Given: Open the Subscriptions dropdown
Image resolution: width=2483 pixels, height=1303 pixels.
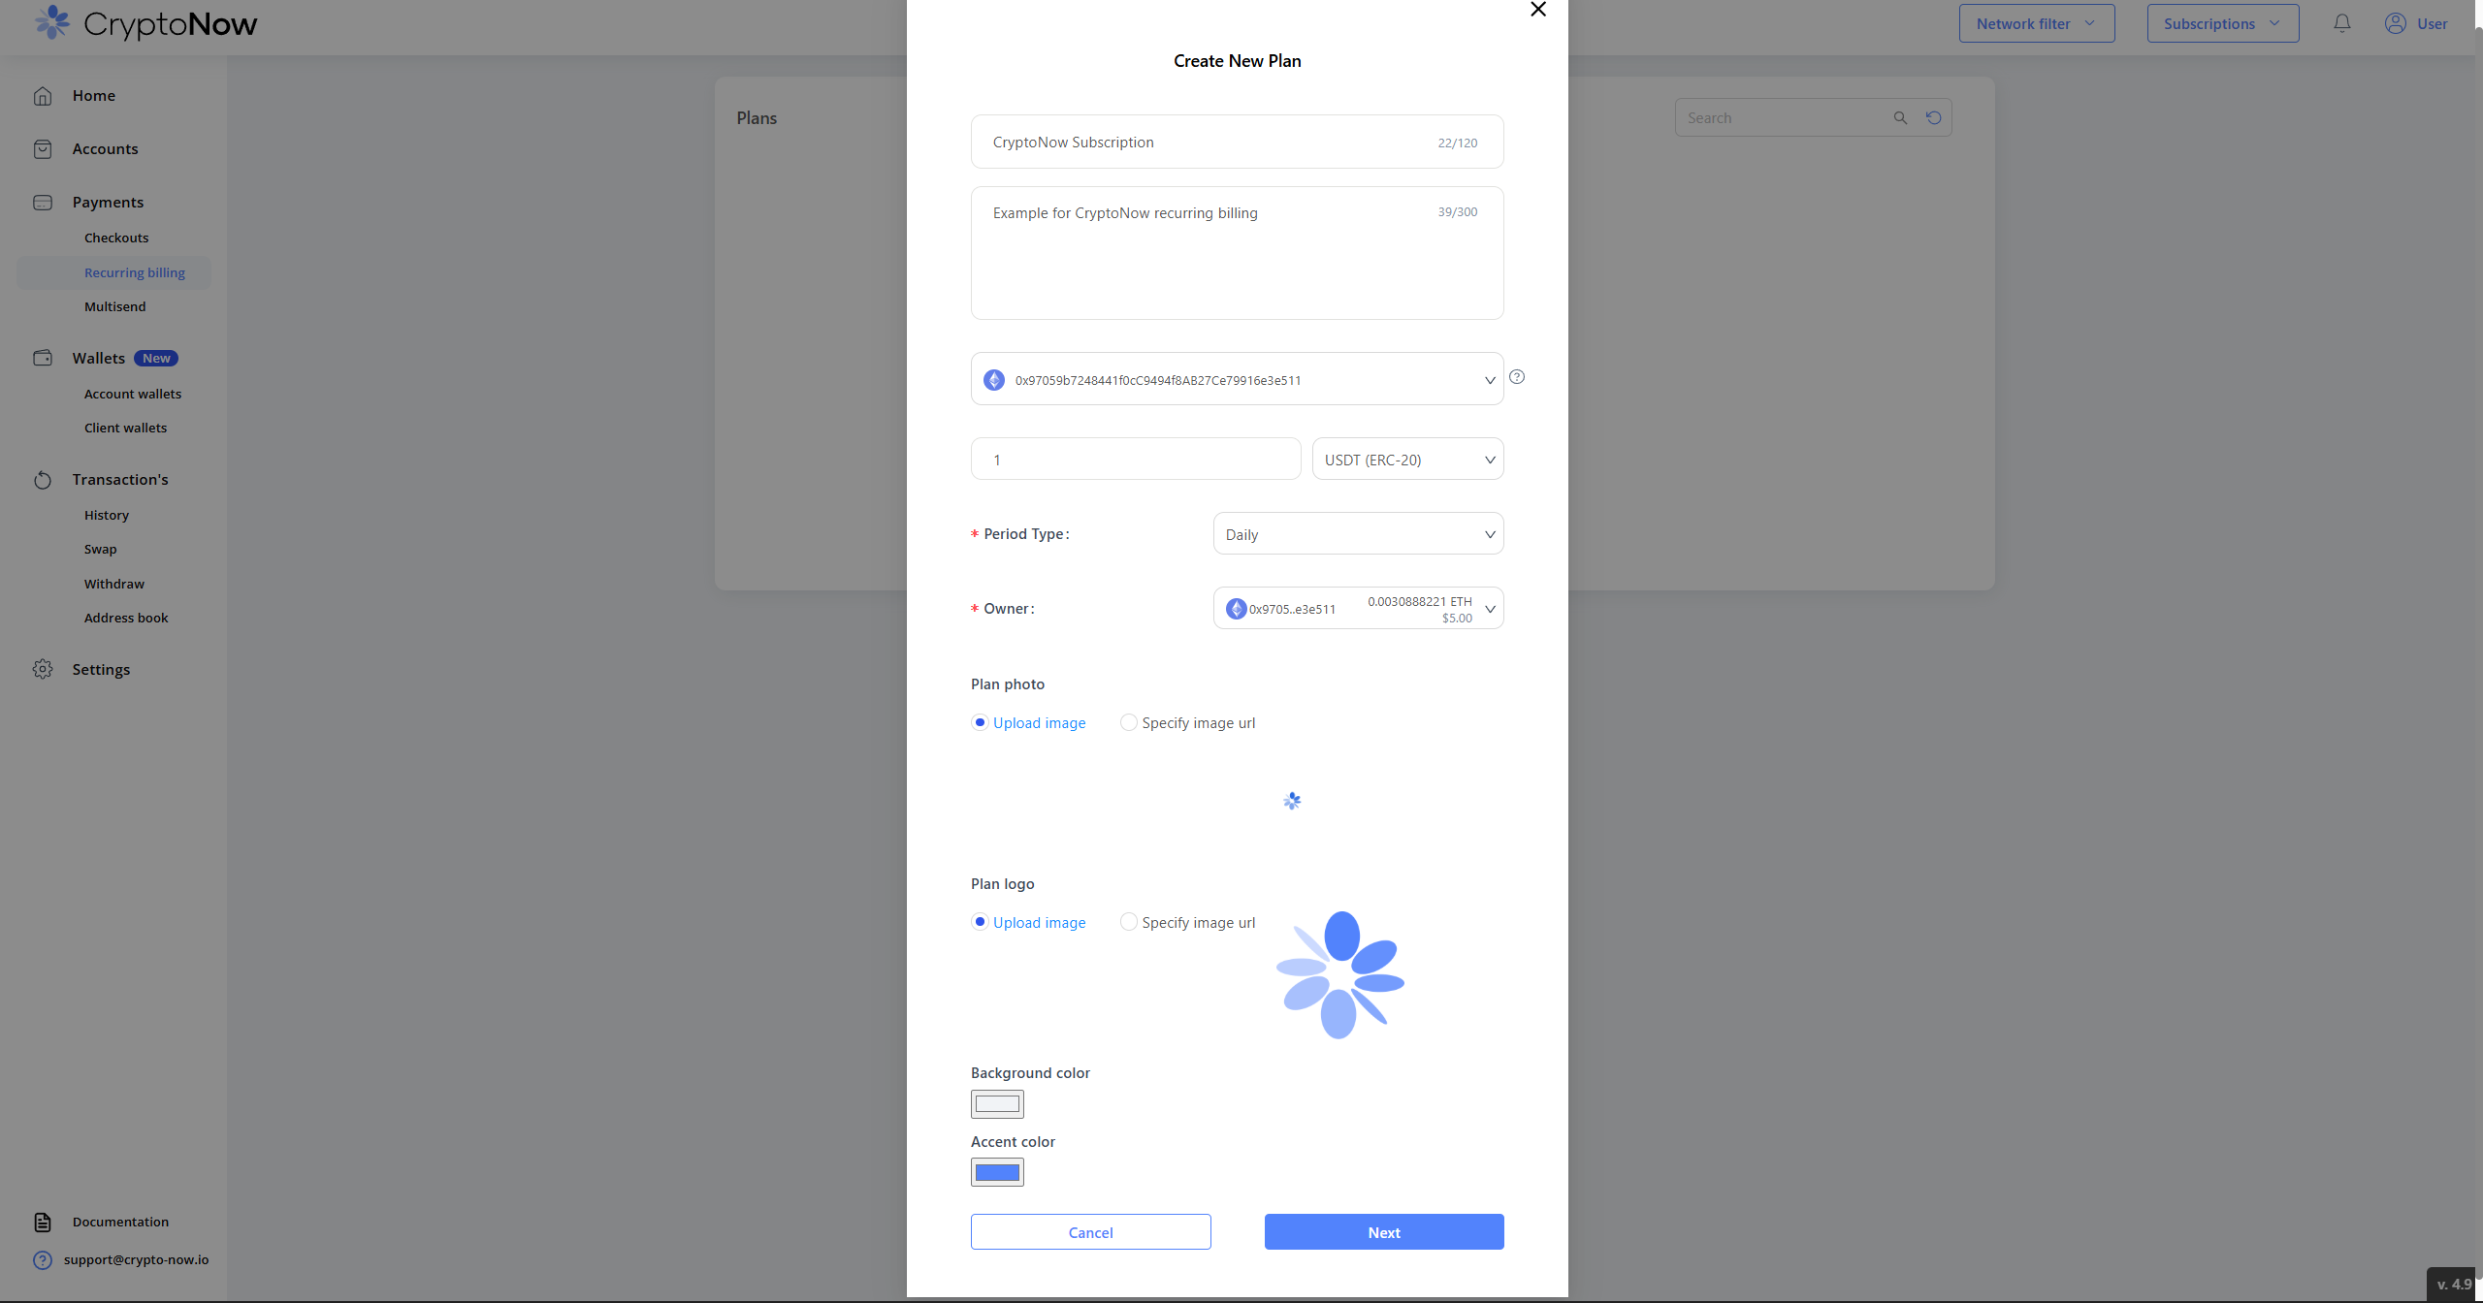Looking at the screenshot, I should pos(2223,23).
